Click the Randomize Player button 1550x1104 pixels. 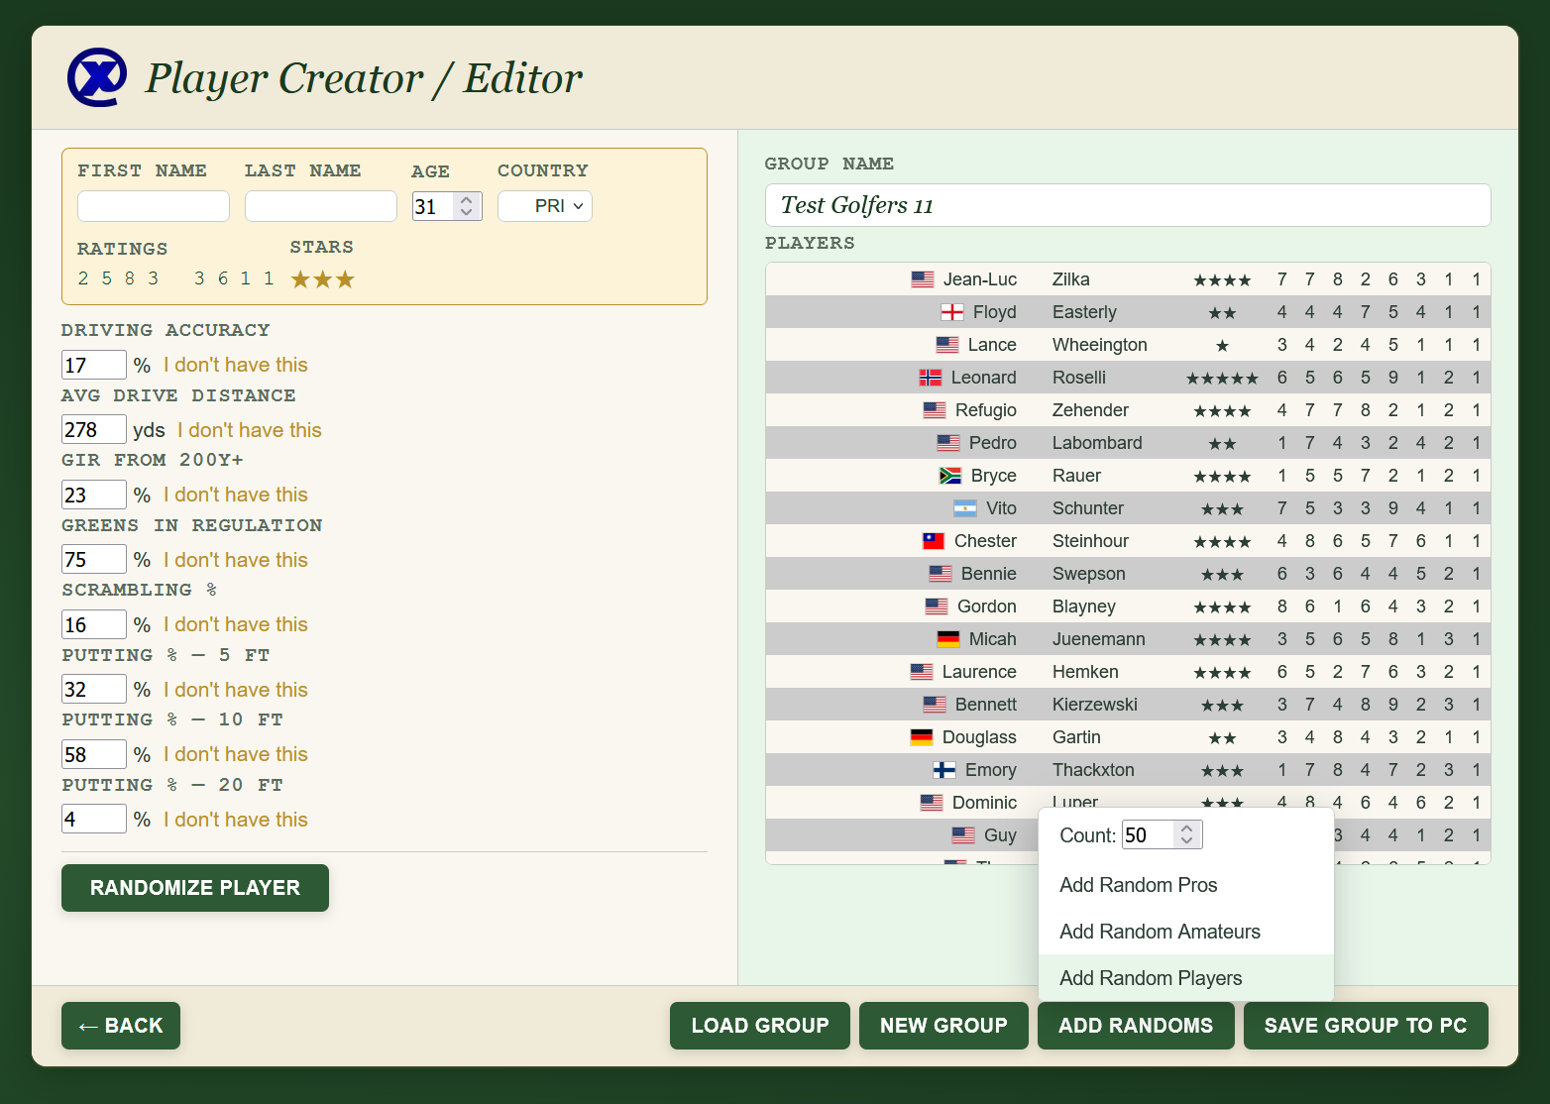coord(195,888)
